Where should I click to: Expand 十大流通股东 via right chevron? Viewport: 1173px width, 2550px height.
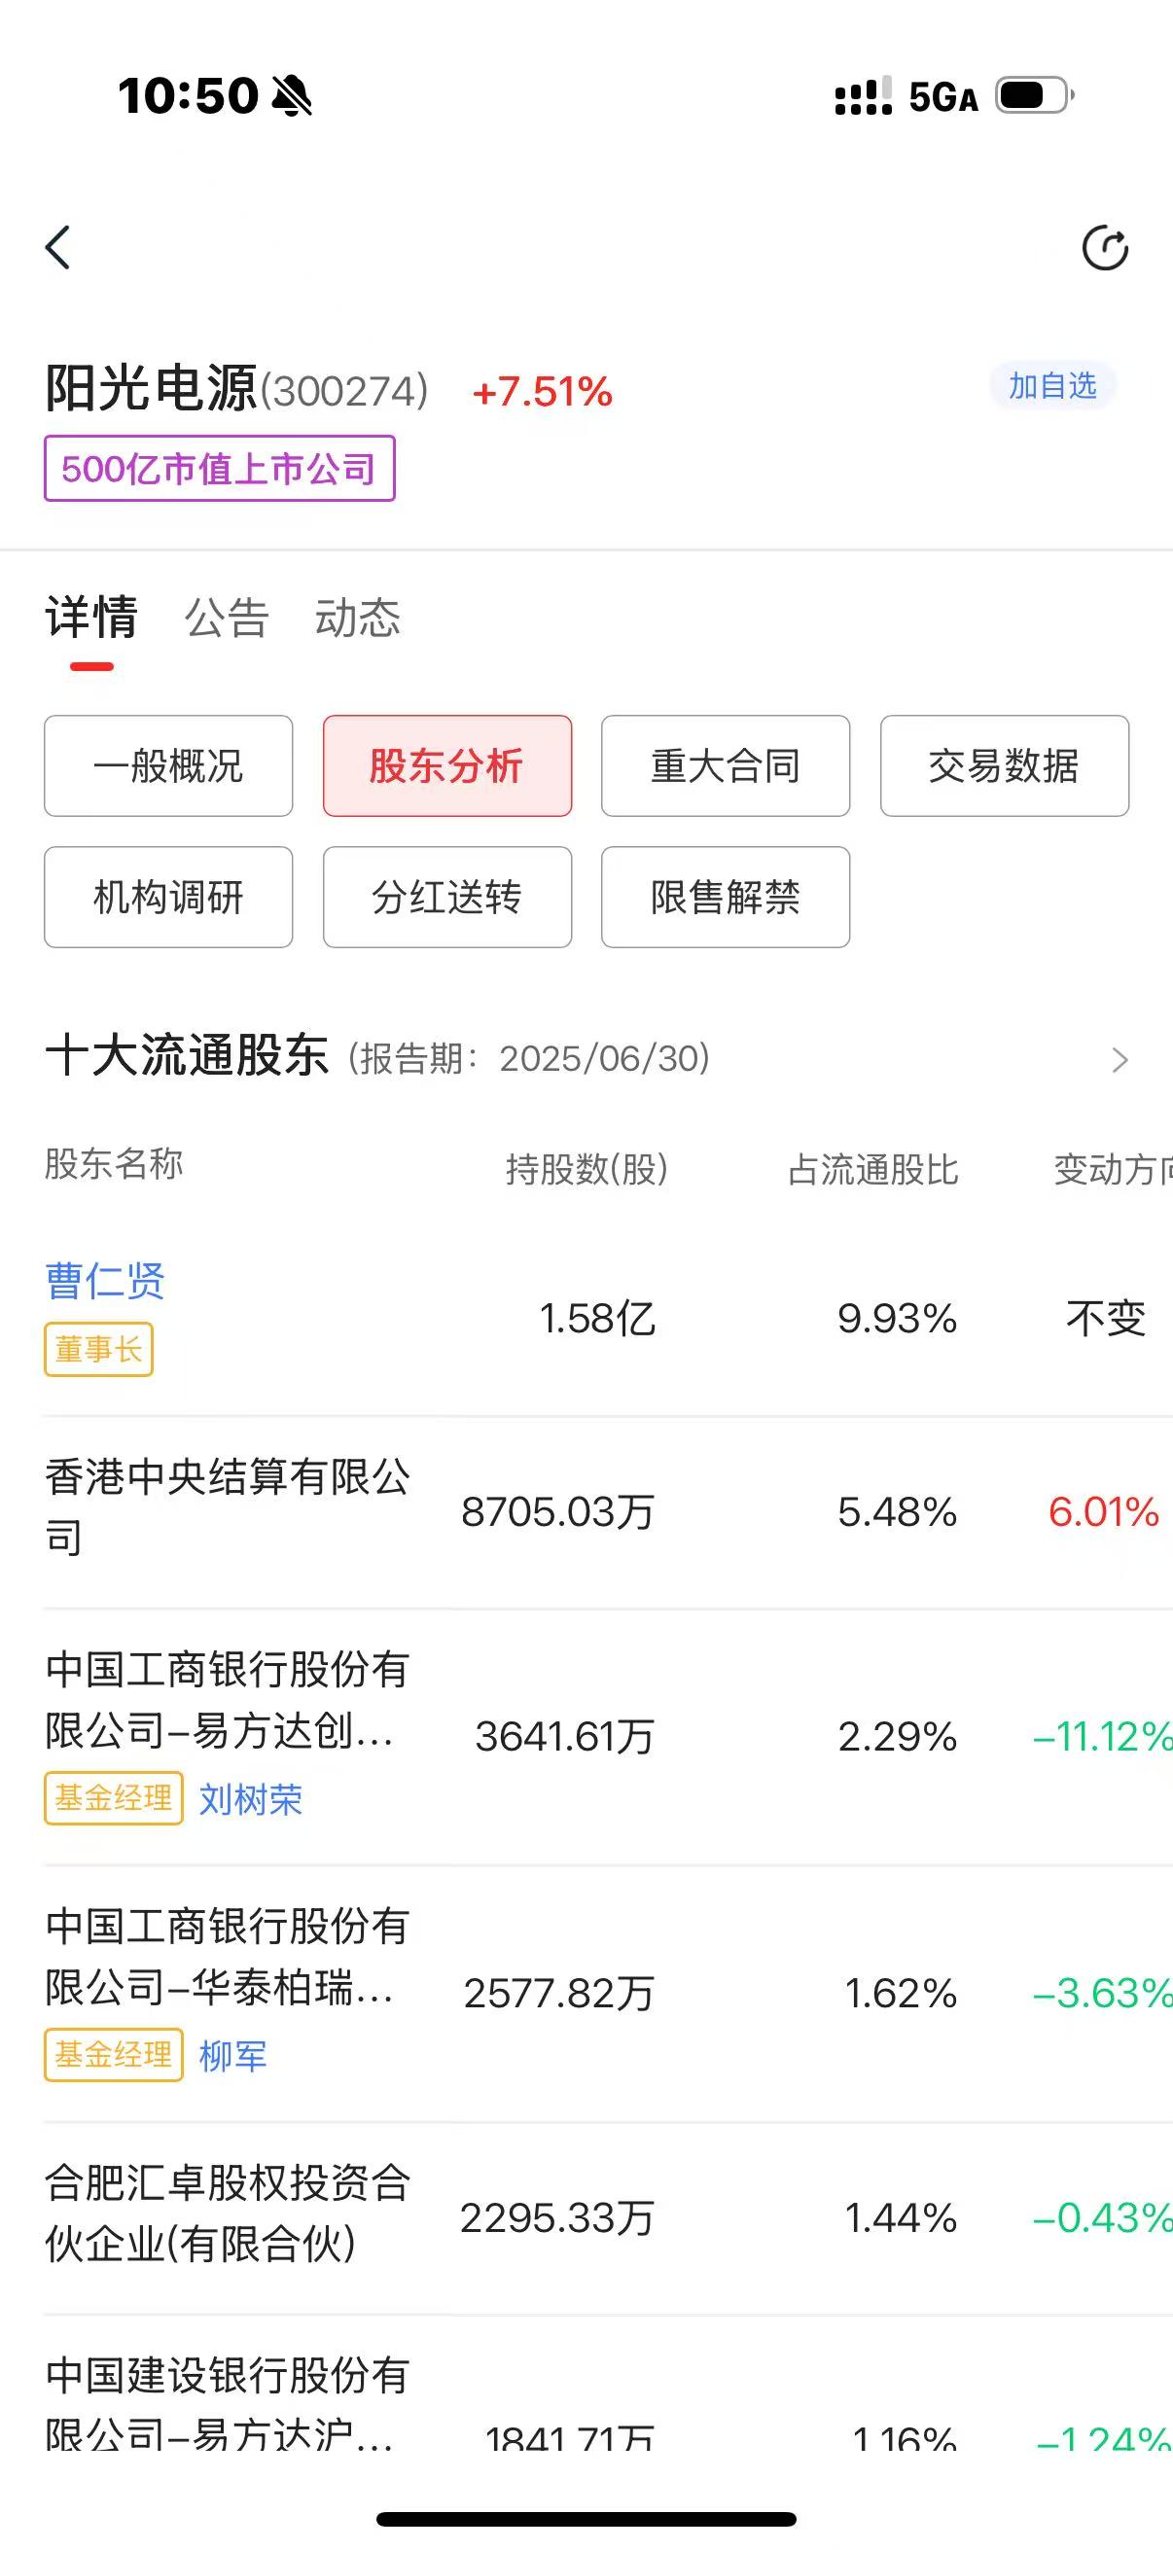click(x=1120, y=1060)
